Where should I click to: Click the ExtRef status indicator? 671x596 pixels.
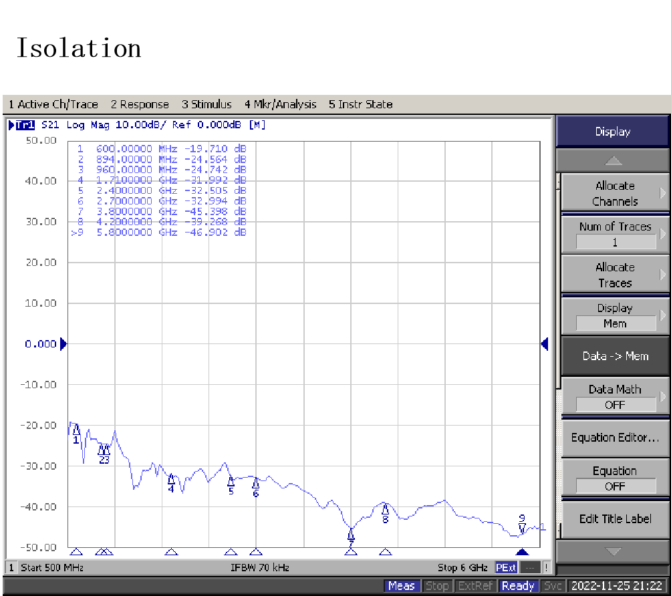[475, 586]
